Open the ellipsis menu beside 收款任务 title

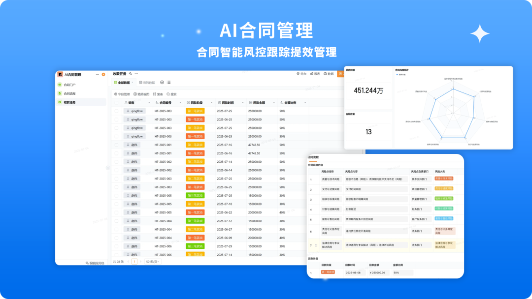[x=136, y=73]
